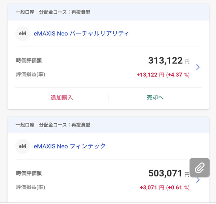Open details chevron for フィンテック fund
This screenshot has width=216, height=204.
click(198, 180)
